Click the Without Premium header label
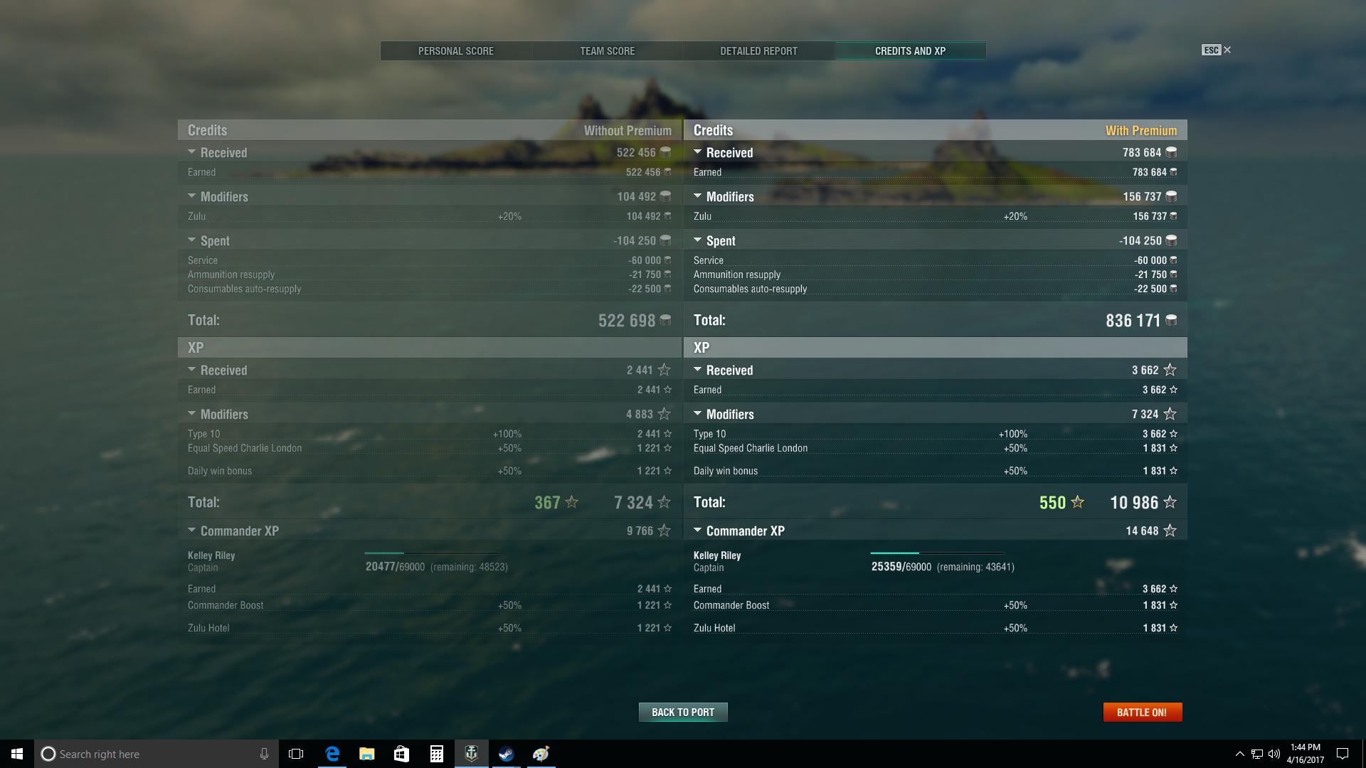The width and height of the screenshot is (1366, 768). [x=628, y=130]
